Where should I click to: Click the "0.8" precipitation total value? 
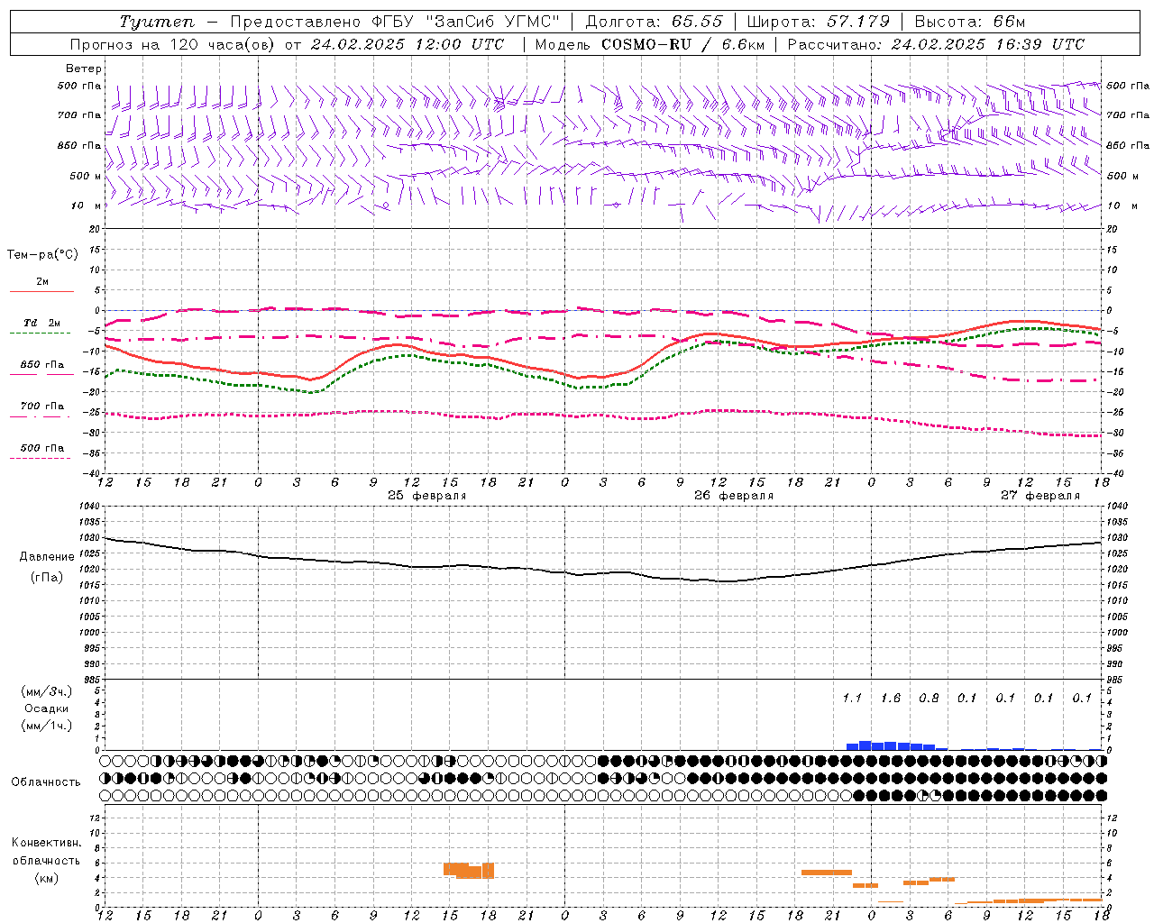pyautogui.click(x=929, y=698)
